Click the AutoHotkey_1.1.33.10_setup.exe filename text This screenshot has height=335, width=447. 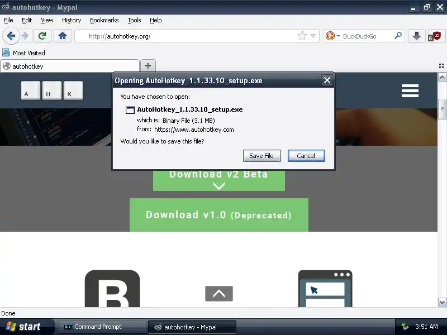pos(190,109)
